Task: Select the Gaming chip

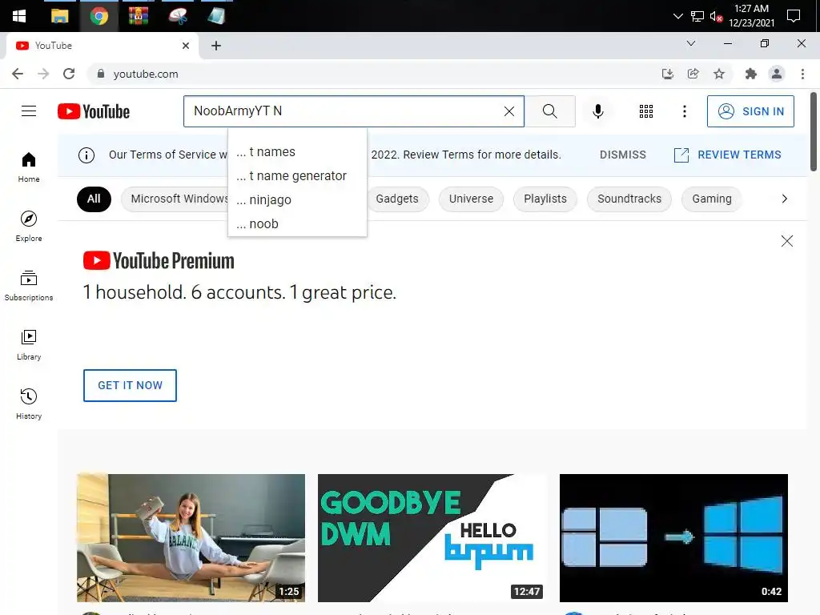Action: coord(711,199)
